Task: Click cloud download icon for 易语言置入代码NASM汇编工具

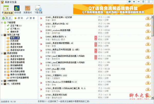Action: tap(148, 89)
